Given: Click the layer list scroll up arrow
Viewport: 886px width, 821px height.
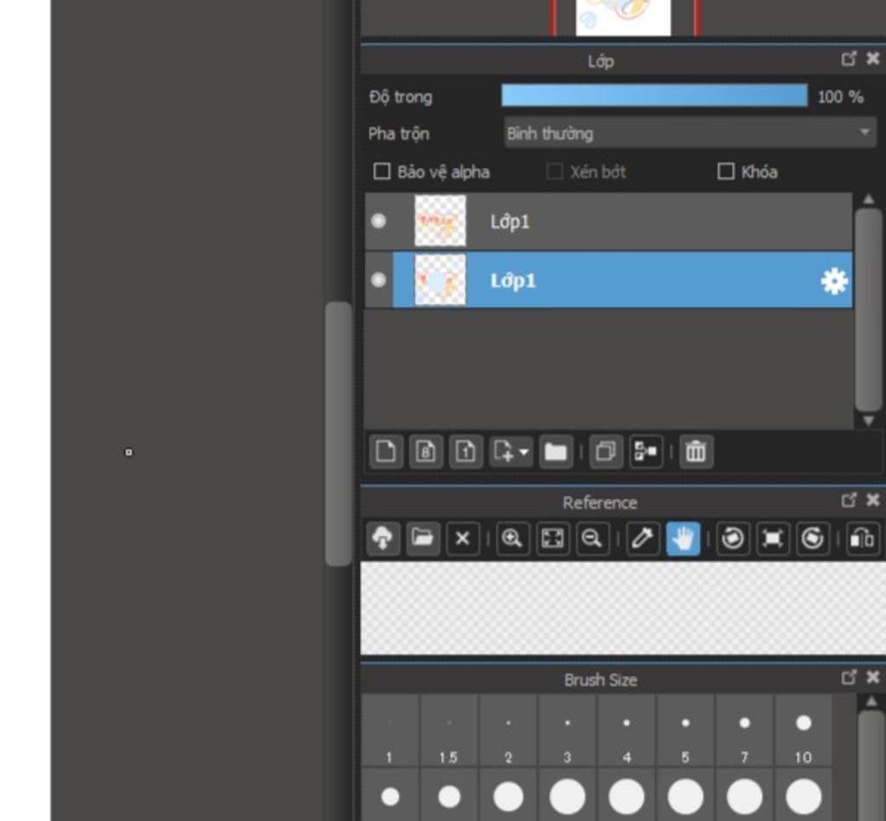Looking at the screenshot, I should tap(869, 200).
